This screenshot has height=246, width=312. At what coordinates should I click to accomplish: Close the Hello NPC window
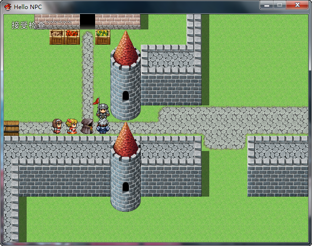pyautogui.click(x=297, y=5)
